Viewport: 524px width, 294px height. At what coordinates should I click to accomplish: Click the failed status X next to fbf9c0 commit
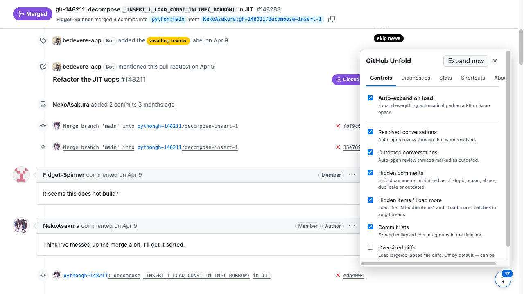(338, 126)
